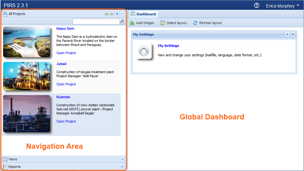
Task: Click the All Projects stacked windows icon
Action: click(x=5, y=14)
